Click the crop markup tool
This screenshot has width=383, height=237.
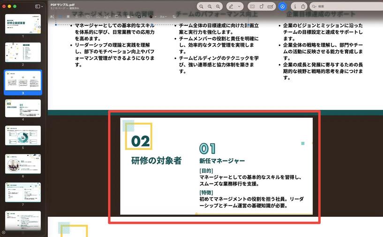[x=174, y=17]
